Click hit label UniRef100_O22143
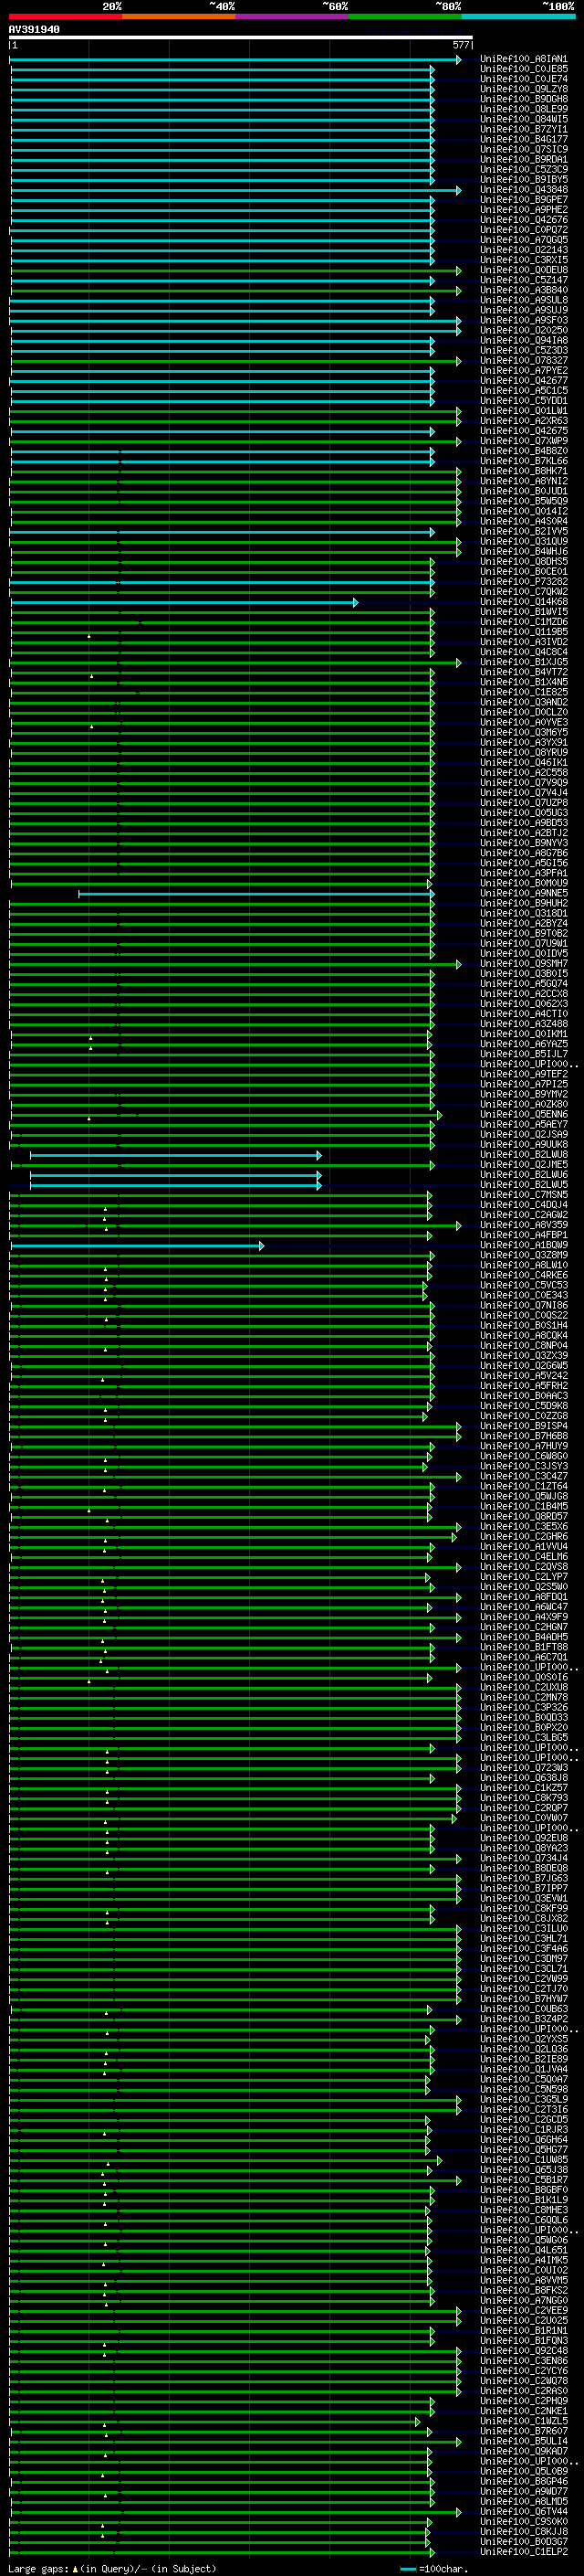 point(523,250)
